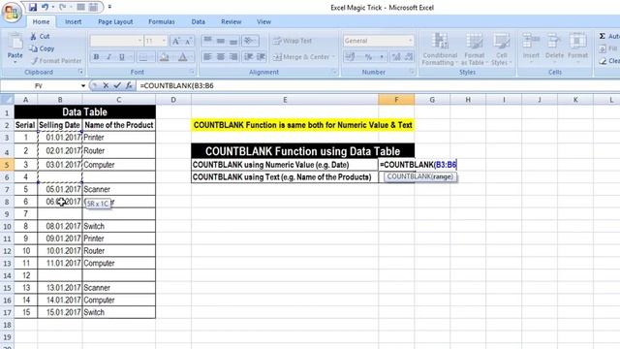Image resolution: width=620 pixels, height=349 pixels.
Task: Click the Select All corner button
Action: [7, 100]
